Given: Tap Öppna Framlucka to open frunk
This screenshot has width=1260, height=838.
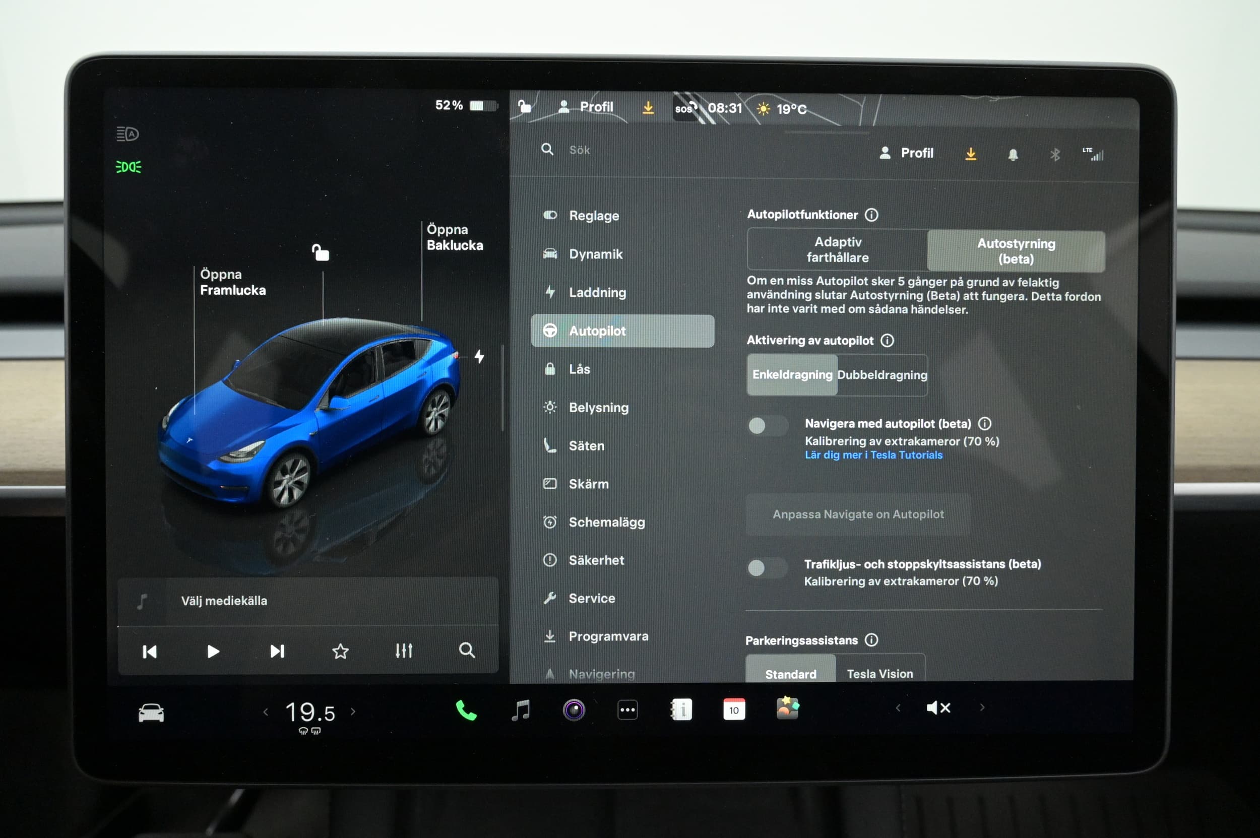Looking at the screenshot, I should (232, 282).
